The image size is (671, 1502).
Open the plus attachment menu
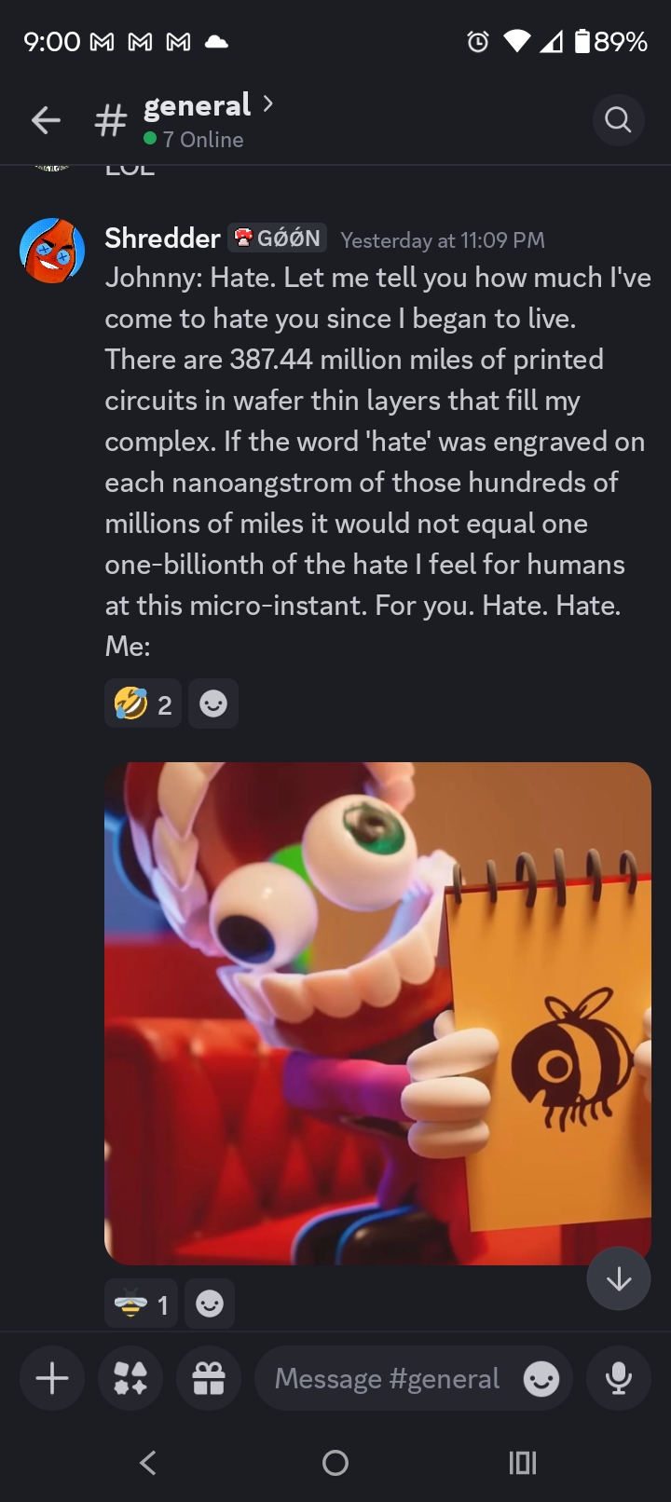(x=52, y=1378)
